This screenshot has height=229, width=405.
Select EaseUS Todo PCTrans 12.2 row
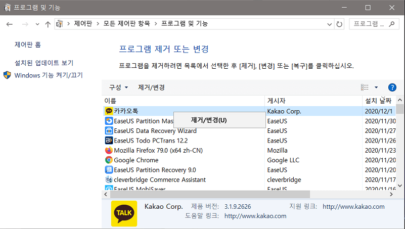[151, 141]
